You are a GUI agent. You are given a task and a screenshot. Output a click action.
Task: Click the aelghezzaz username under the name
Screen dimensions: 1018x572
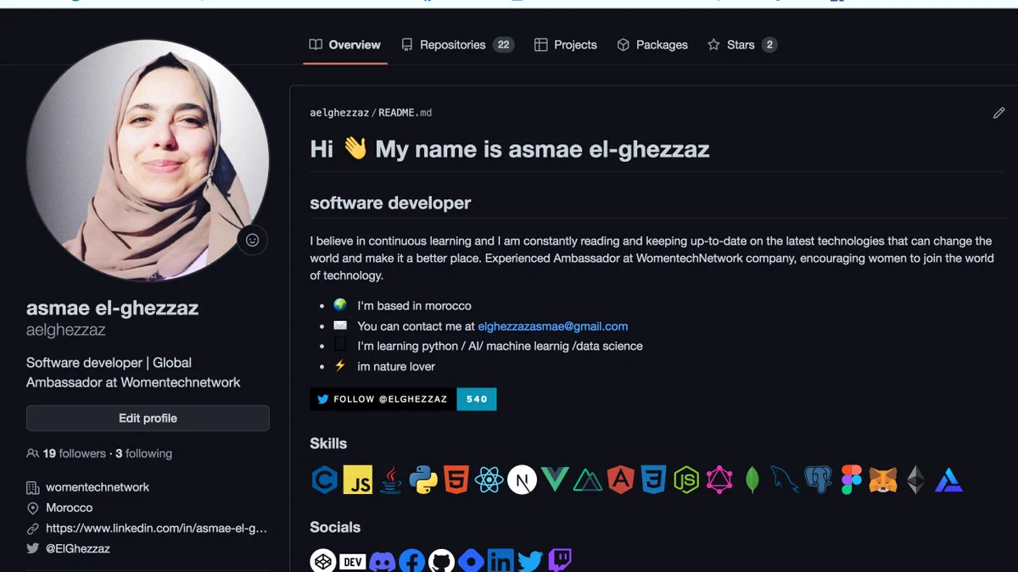click(66, 330)
